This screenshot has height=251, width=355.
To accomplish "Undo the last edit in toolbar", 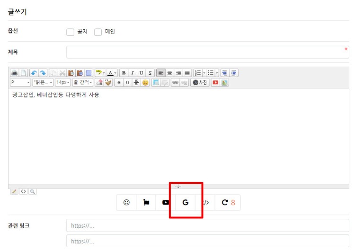I will pos(34,73).
